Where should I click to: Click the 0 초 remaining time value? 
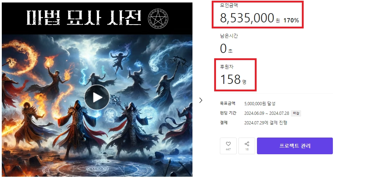(226, 49)
